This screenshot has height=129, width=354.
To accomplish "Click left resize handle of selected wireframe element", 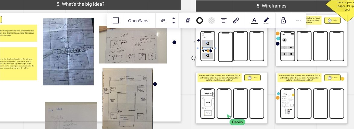I will (198, 48).
